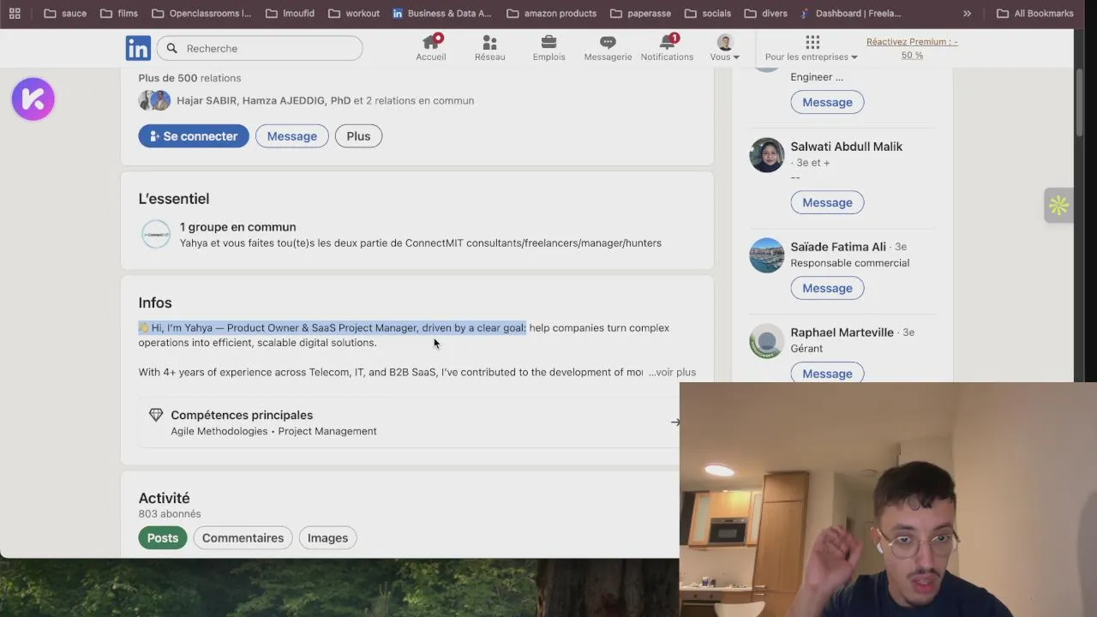Open the sauce bookmarks folder

(x=65, y=14)
